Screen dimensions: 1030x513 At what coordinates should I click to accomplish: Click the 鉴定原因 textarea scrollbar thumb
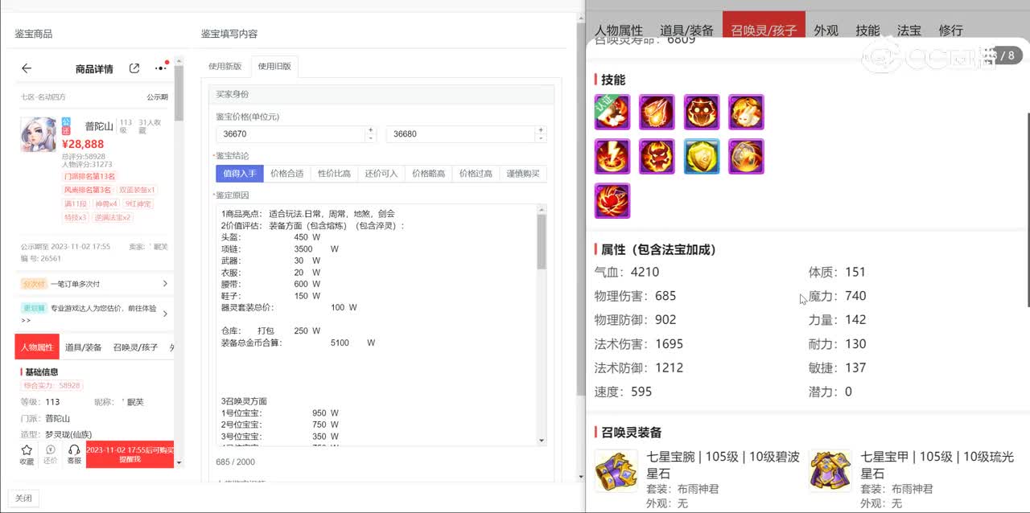coord(542,241)
